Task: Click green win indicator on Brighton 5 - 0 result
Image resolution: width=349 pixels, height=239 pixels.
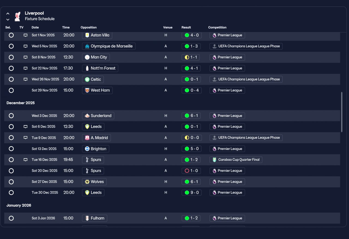Action: [x=187, y=149]
